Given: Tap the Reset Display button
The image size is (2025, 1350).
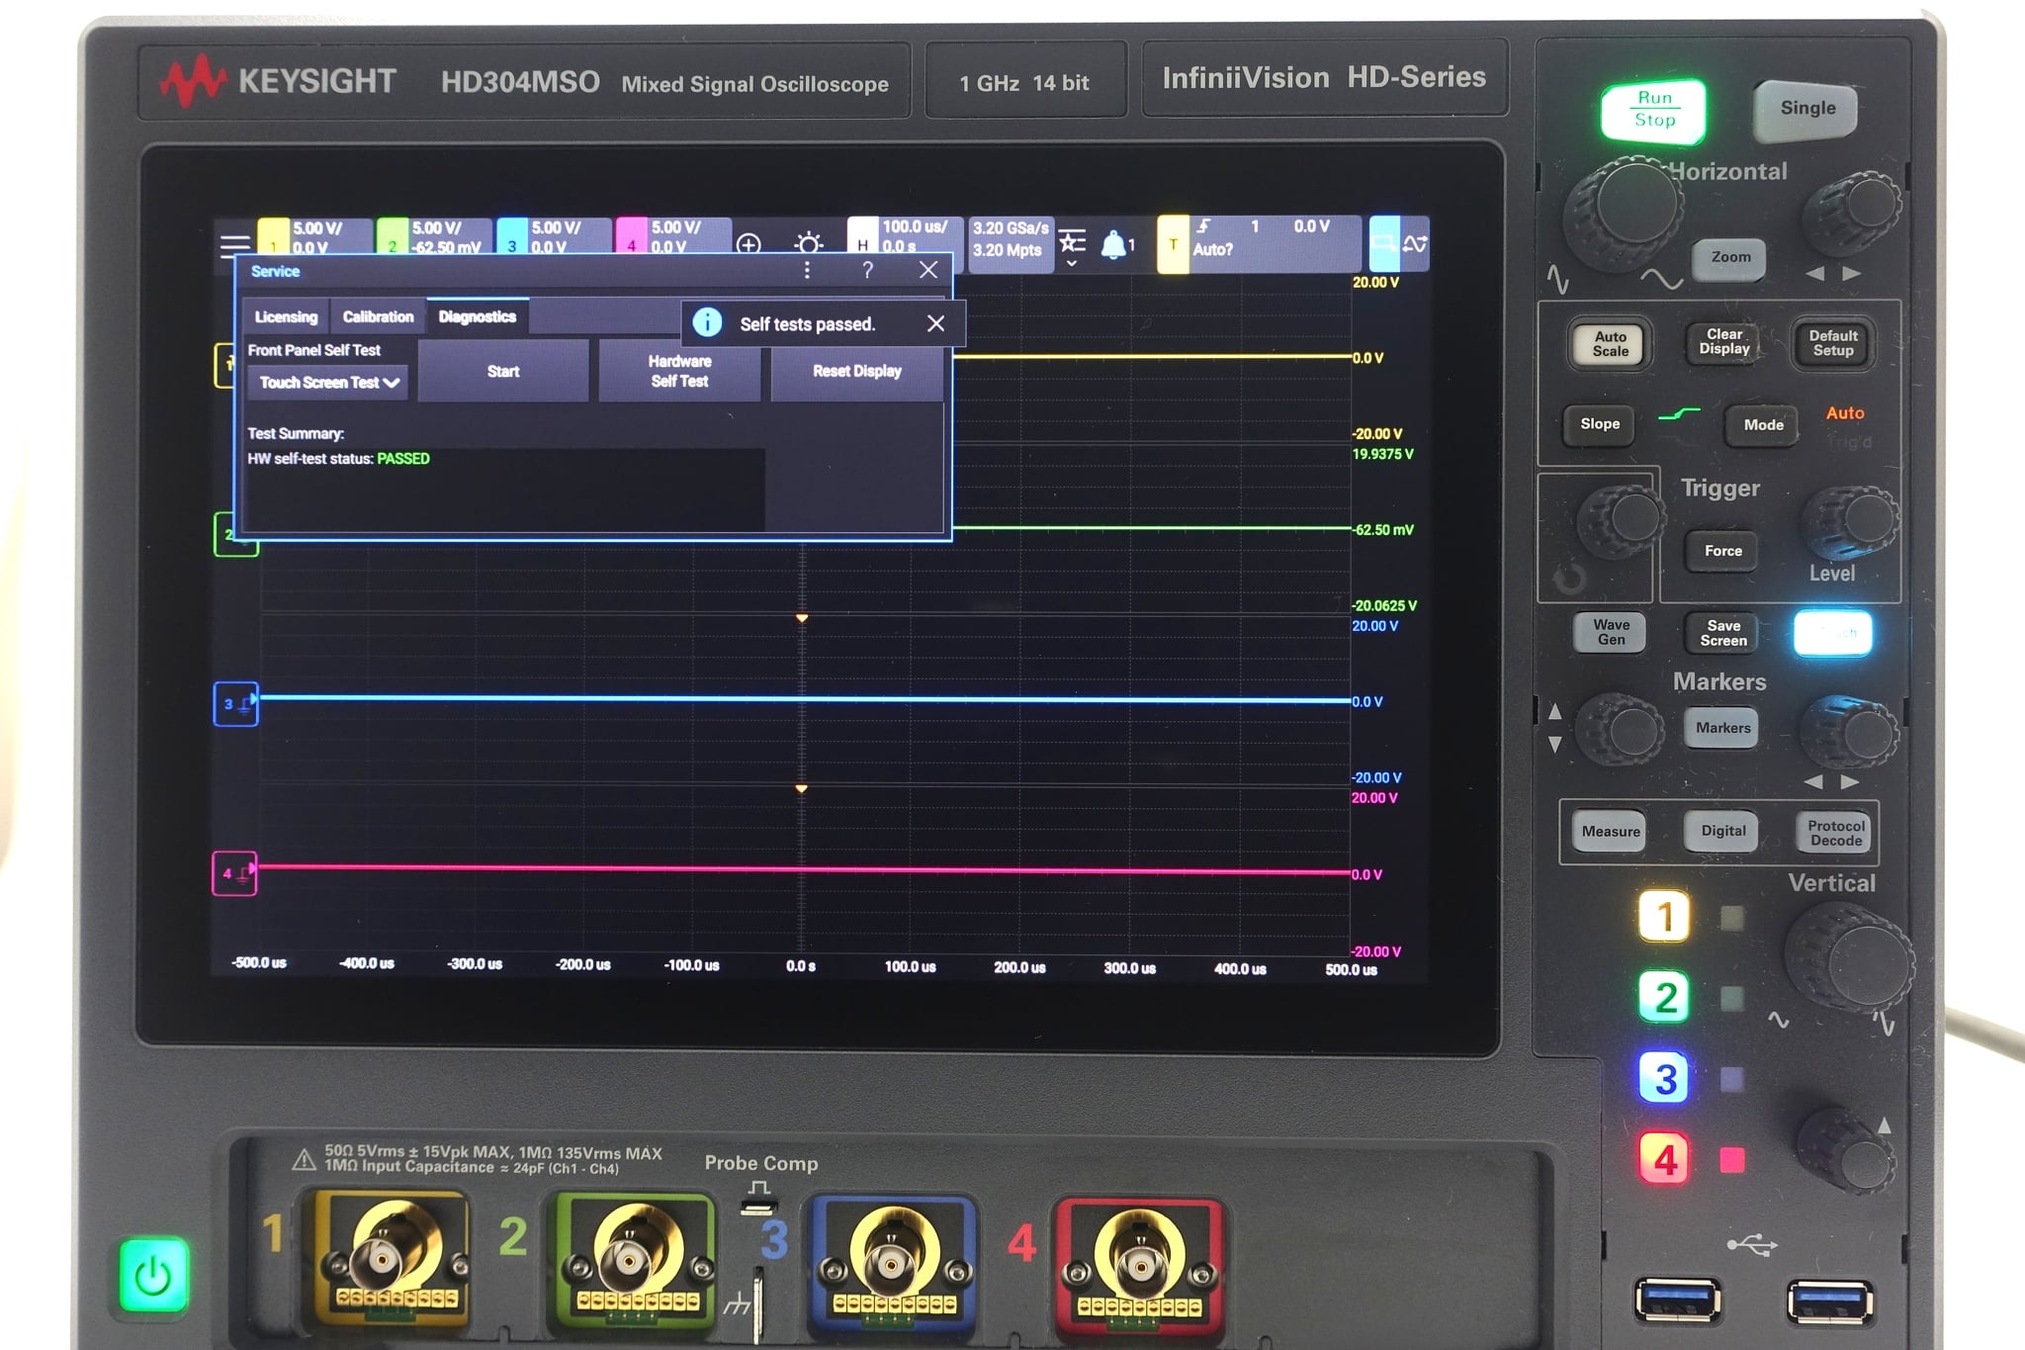Looking at the screenshot, I should pyautogui.click(x=857, y=371).
